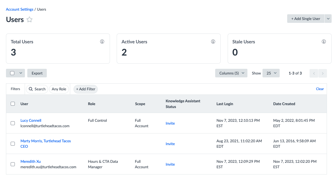Click last login Nov 7, 2023, 12:10:13 PM

(238, 123)
